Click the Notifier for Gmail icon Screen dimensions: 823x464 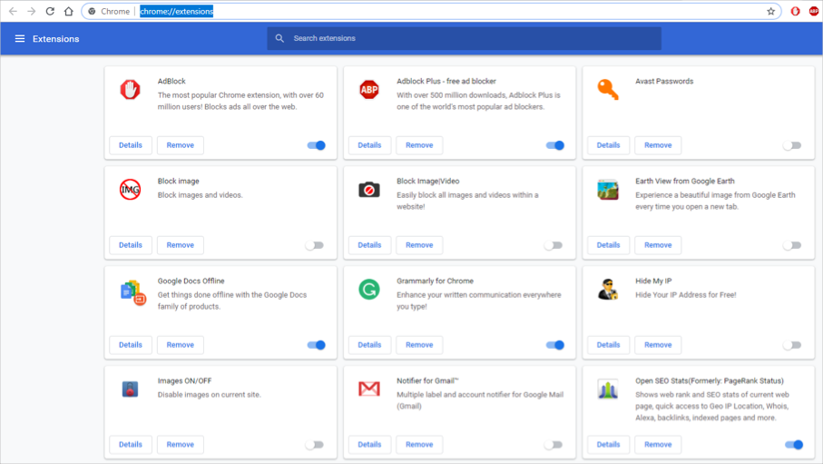click(x=368, y=389)
